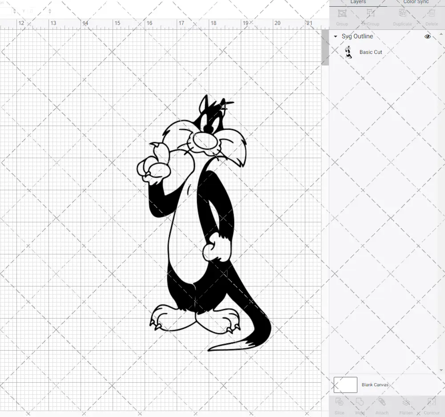Viewport: 445px width, 417px height.
Task: Open the Blank Canvas color swatch
Action: tap(345, 384)
